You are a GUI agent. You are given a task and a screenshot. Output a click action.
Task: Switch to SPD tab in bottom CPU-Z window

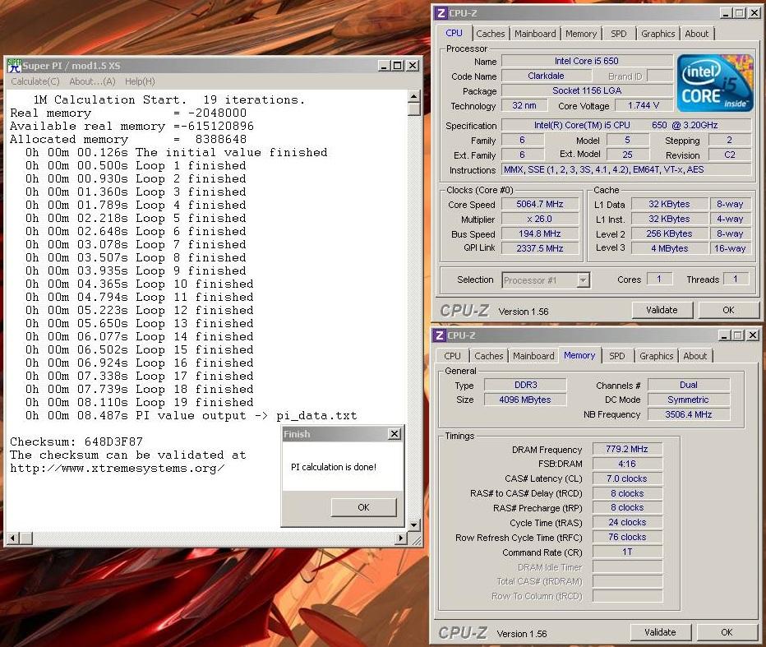617,356
